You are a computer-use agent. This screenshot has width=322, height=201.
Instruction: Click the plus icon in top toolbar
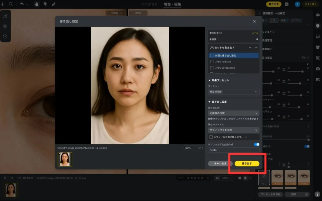point(3,4)
